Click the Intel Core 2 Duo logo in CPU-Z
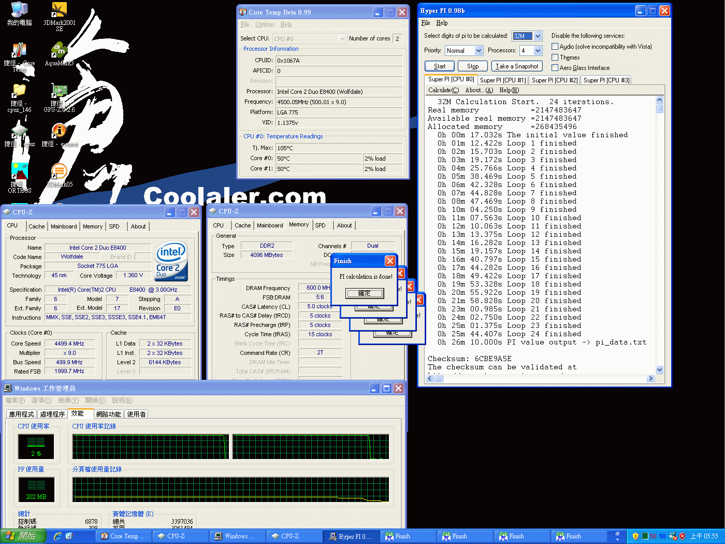This screenshot has width=725, height=544. coord(171,261)
